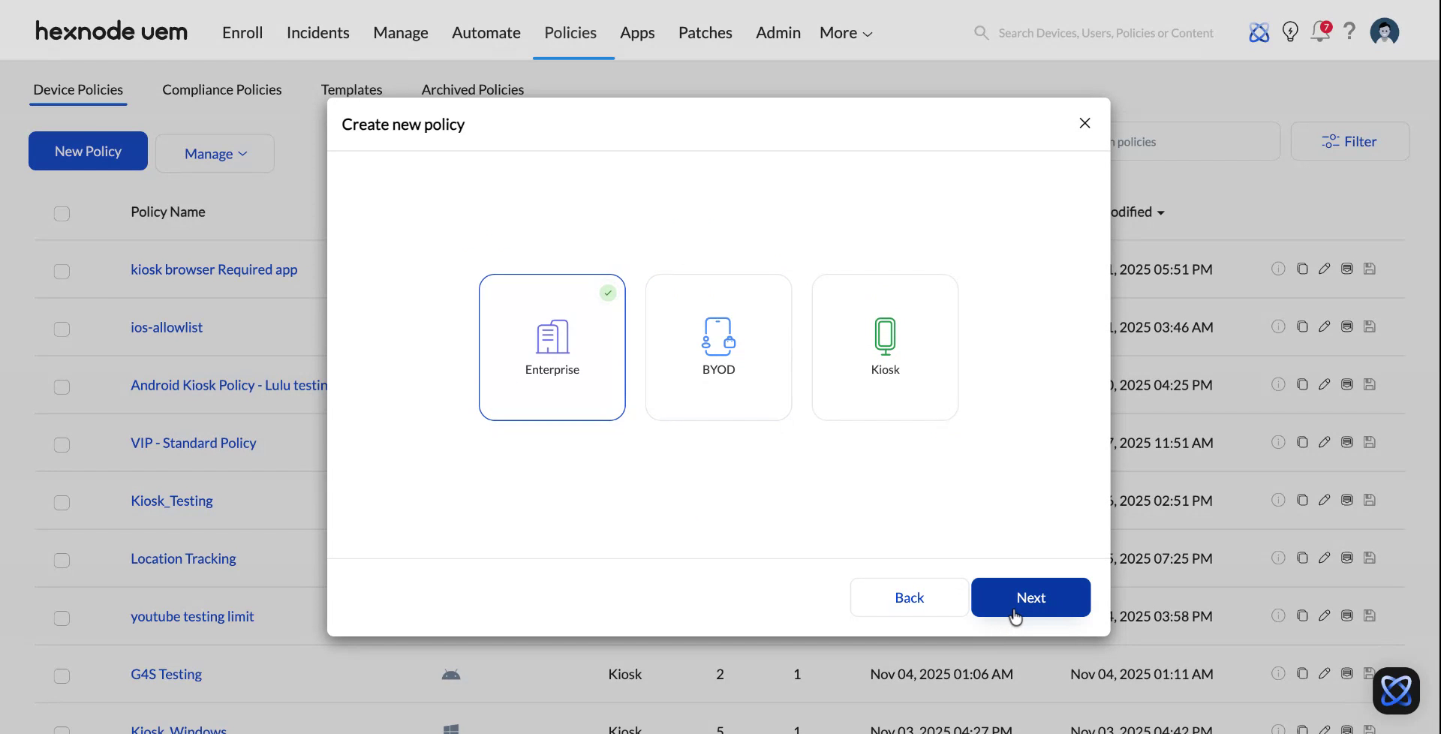
Task: Switch to the Compliance Policies tab
Action: point(221,89)
